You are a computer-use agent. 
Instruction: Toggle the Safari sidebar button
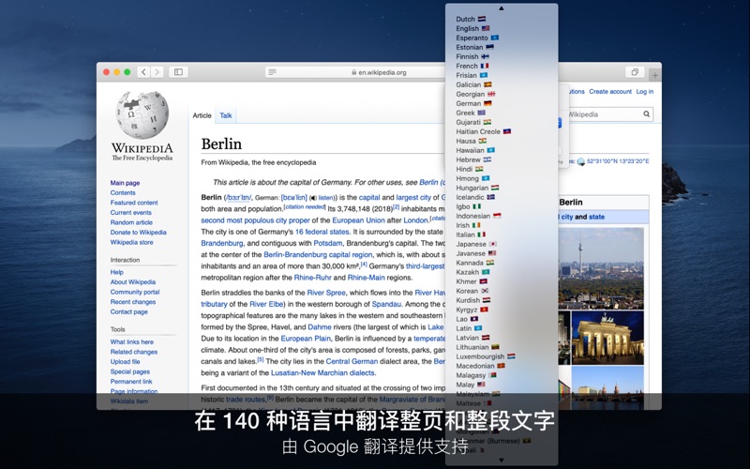click(178, 72)
